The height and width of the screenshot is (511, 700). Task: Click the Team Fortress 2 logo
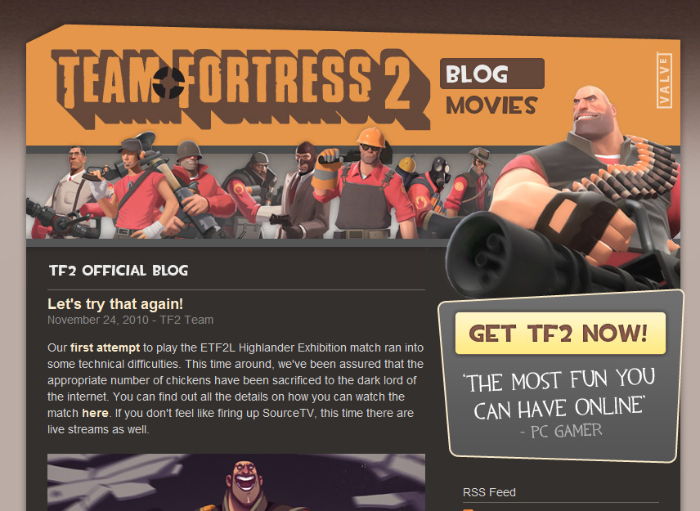click(x=240, y=88)
